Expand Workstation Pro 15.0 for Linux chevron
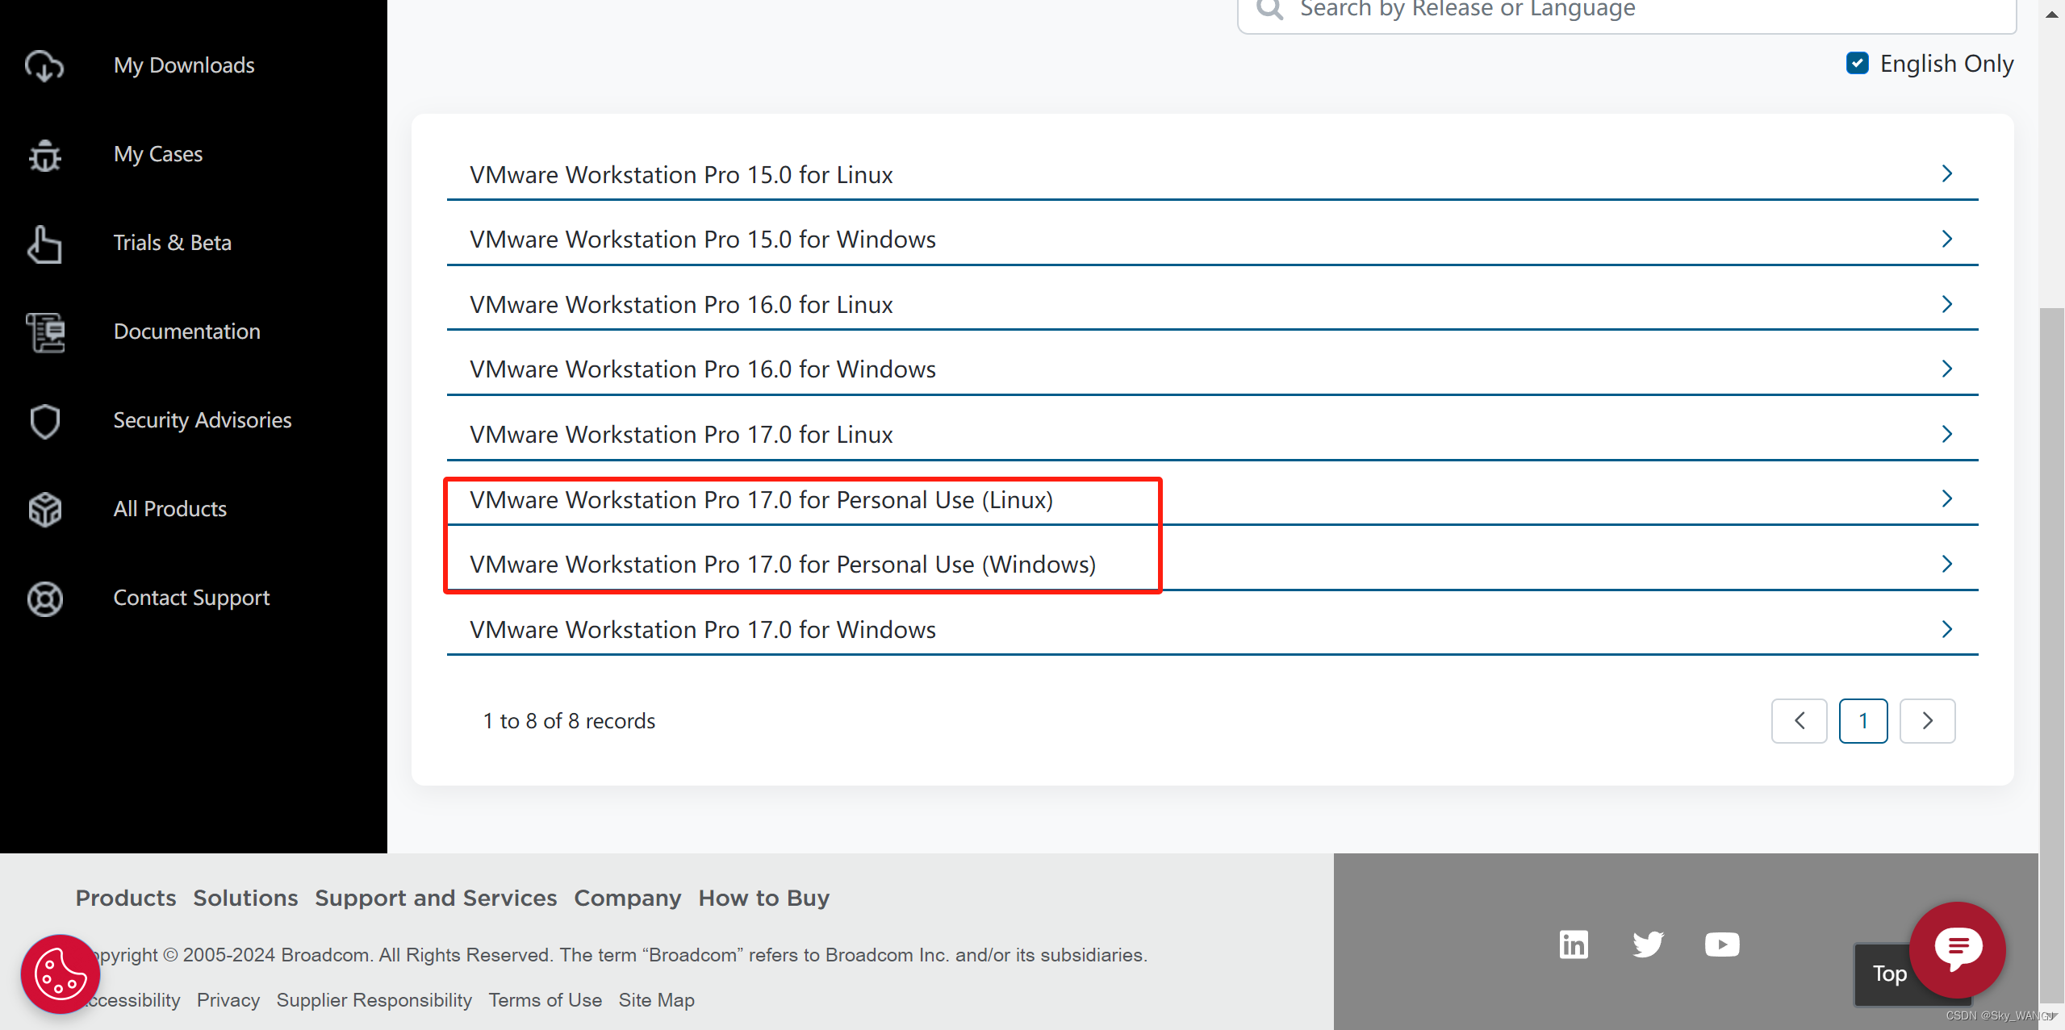This screenshot has height=1030, width=2065. point(1946,173)
